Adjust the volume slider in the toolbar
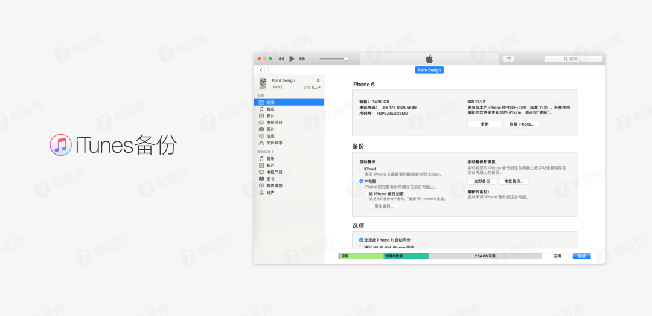 333,59
